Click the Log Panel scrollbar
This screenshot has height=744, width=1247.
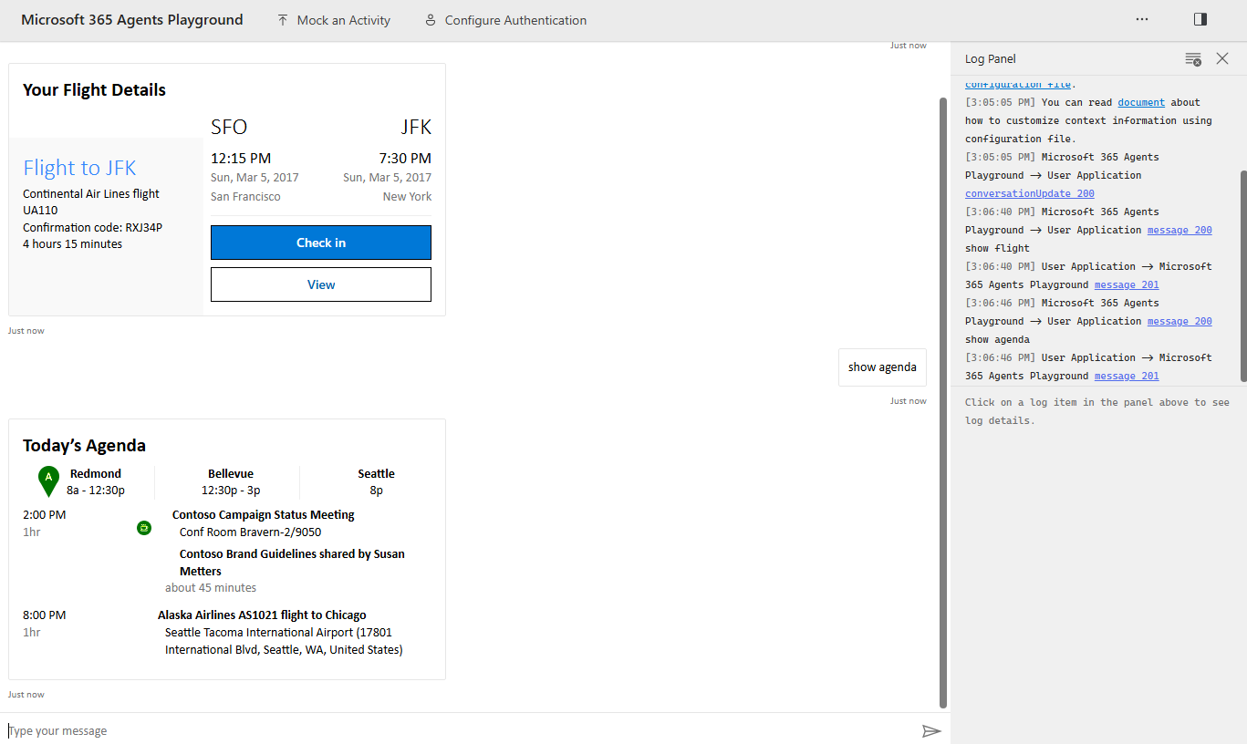pos(1242,274)
